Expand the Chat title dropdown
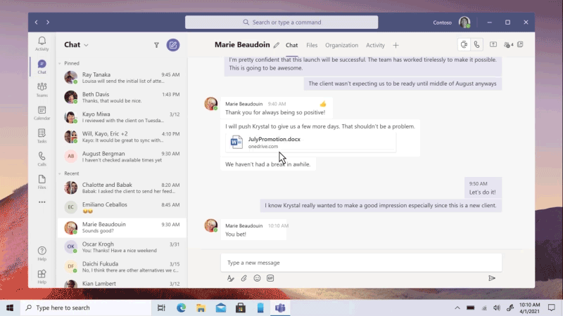This screenshot has height=316, width=563. click(87, 45)
